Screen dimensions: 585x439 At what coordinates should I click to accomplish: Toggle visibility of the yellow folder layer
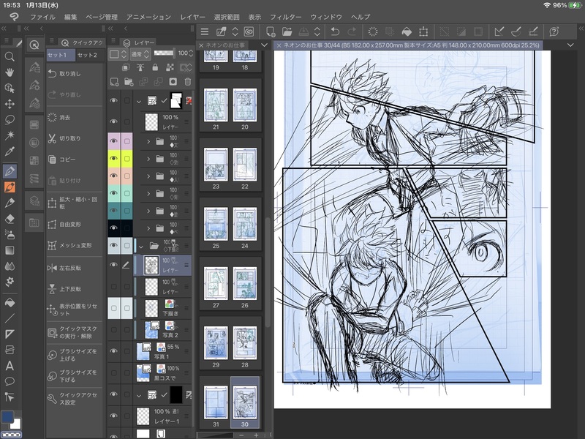(x=113, y=158)
